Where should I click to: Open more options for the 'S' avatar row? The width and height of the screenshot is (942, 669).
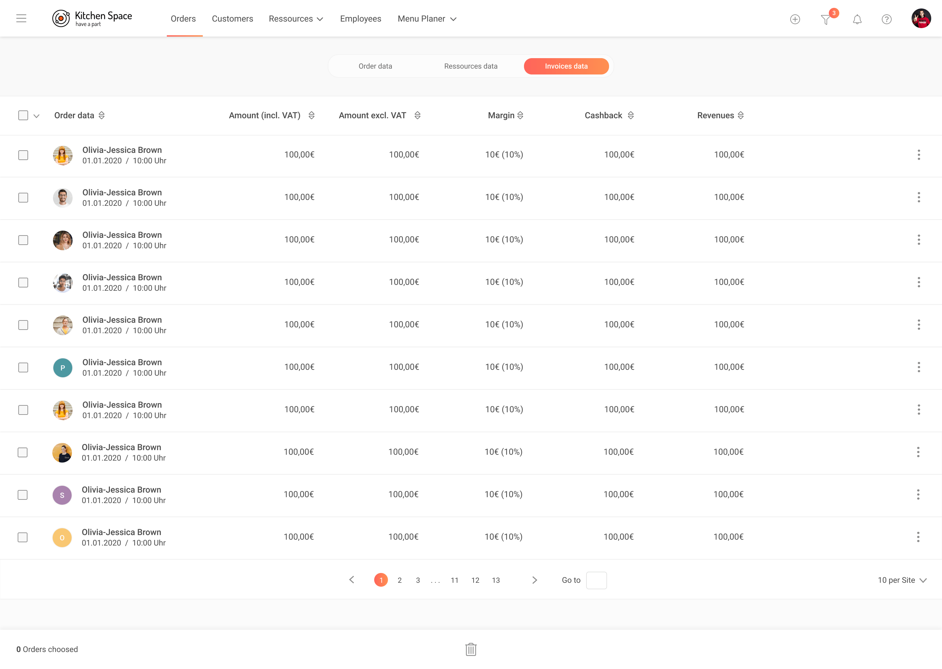point(918,494)
